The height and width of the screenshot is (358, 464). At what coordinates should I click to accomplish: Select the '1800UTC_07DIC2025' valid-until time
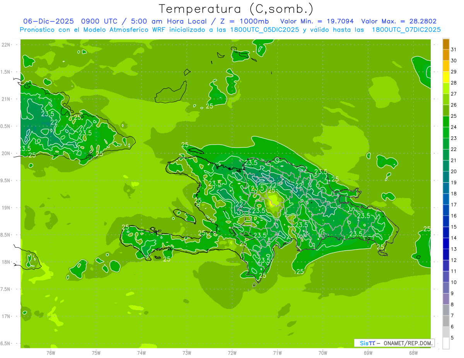click(406, 30)
